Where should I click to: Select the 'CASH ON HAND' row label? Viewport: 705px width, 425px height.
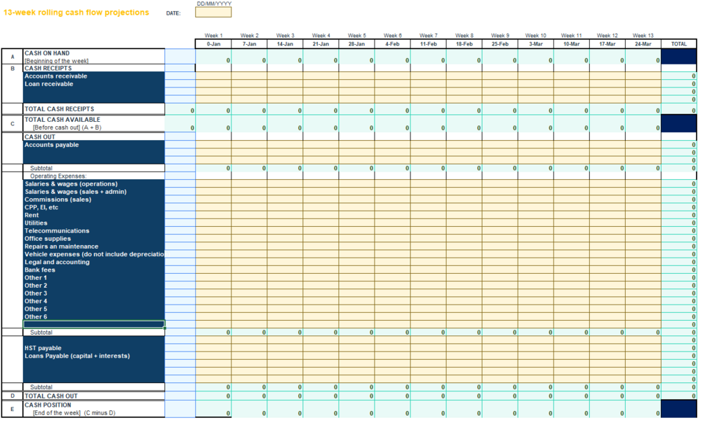47,53
